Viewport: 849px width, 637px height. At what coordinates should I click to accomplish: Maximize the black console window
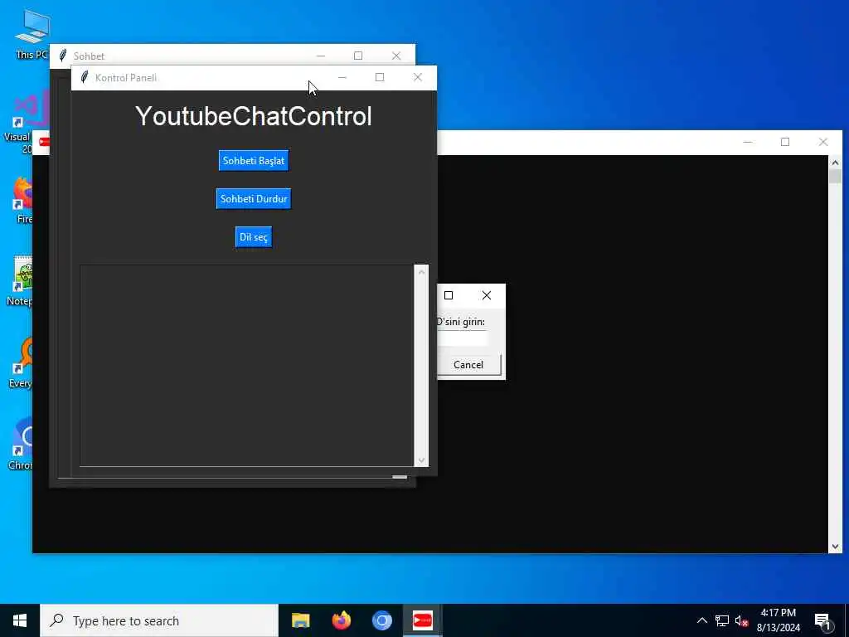pyautogui.click(x=785, y=142)
